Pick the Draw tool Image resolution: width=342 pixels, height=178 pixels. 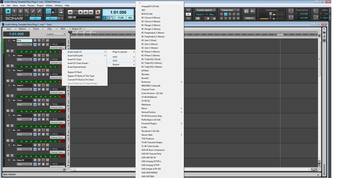point(33,12)
